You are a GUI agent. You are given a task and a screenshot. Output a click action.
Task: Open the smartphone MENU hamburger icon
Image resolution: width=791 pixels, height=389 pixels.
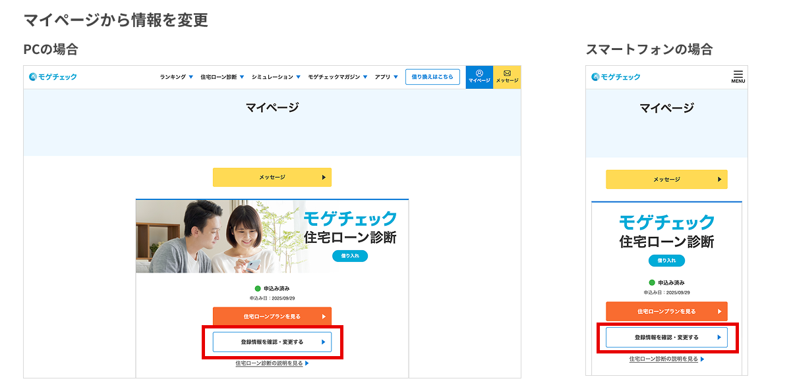[x=738, y=76]
